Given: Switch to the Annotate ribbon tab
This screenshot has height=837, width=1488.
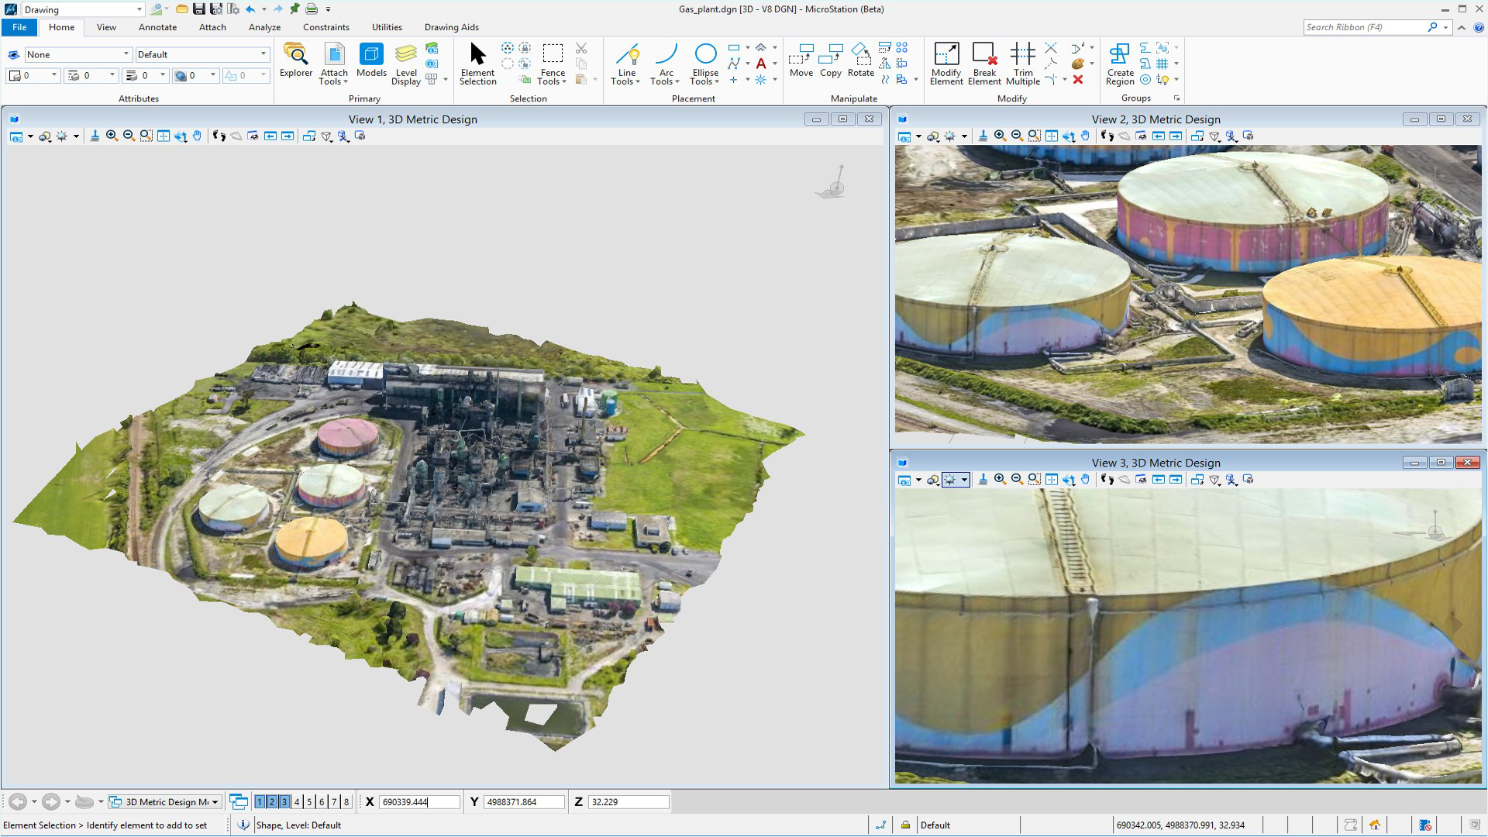Looking at the screenshot, I should (x=157, y=27).
